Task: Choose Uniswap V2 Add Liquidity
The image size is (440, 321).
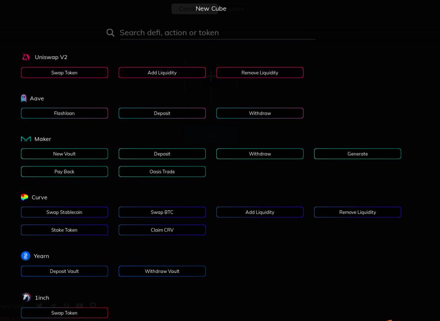Action: pyautogui.click(x=162, y=72)
